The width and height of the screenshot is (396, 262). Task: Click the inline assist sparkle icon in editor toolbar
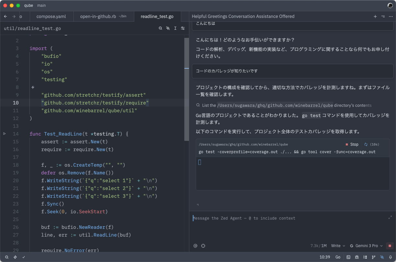pos(168,28)
